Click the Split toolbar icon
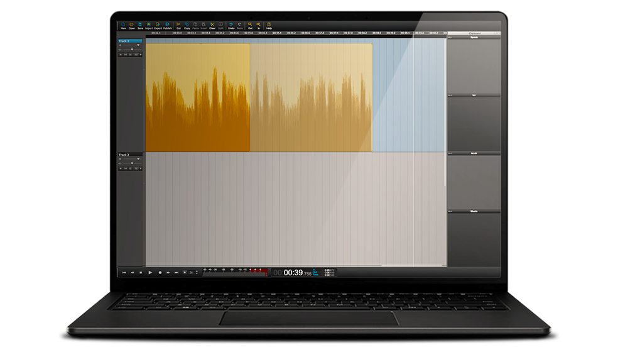 tap(220, 26)
